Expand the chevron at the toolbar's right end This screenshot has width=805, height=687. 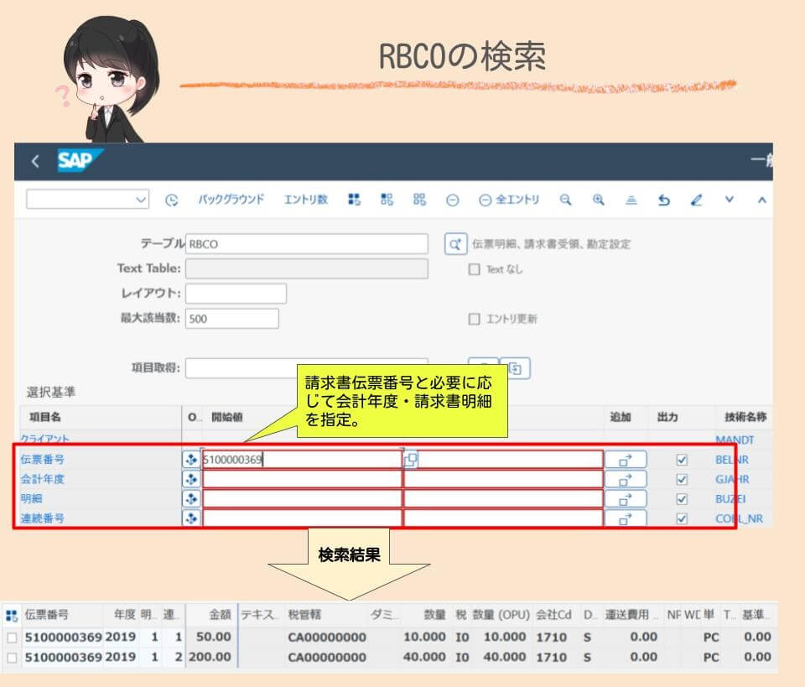coord(728,199)
